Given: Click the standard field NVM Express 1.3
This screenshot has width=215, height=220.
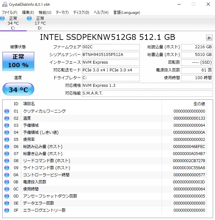Looking at the screenshot, I should (x=148, y=86).
